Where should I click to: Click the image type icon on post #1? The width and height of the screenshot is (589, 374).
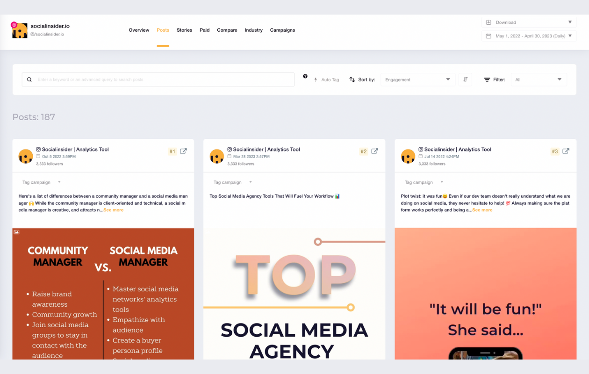pos(16,232)
